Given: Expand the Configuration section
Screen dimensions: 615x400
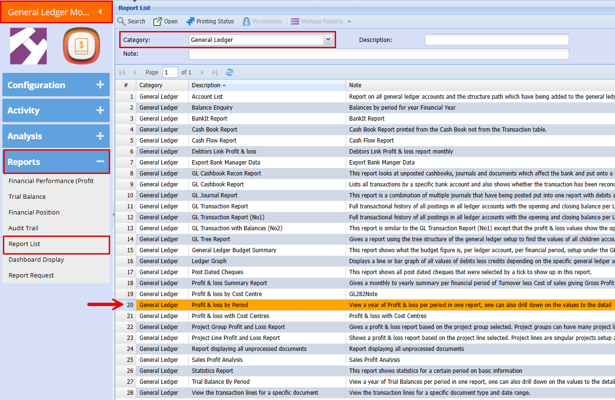Looking at the screenshot, I should [100, 85].
